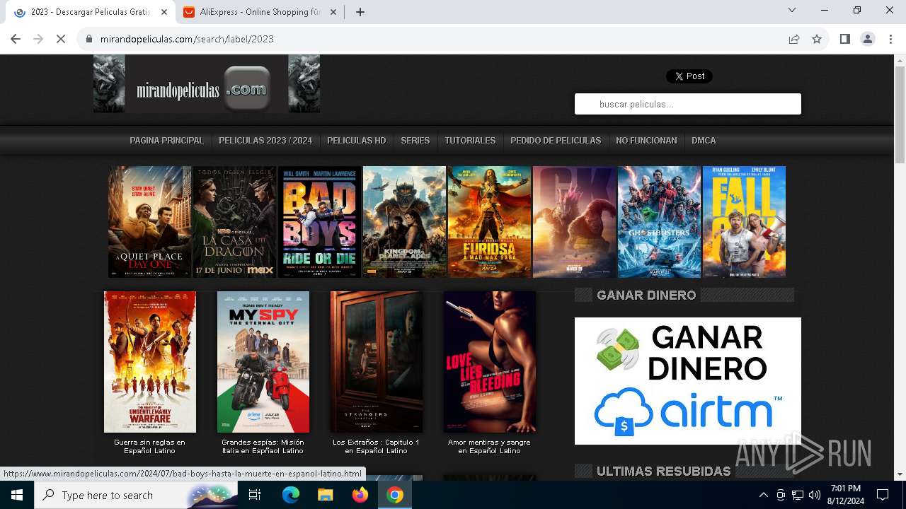
Task: Click the Chrome taskbar icon
Action: (x=394, y=495)
